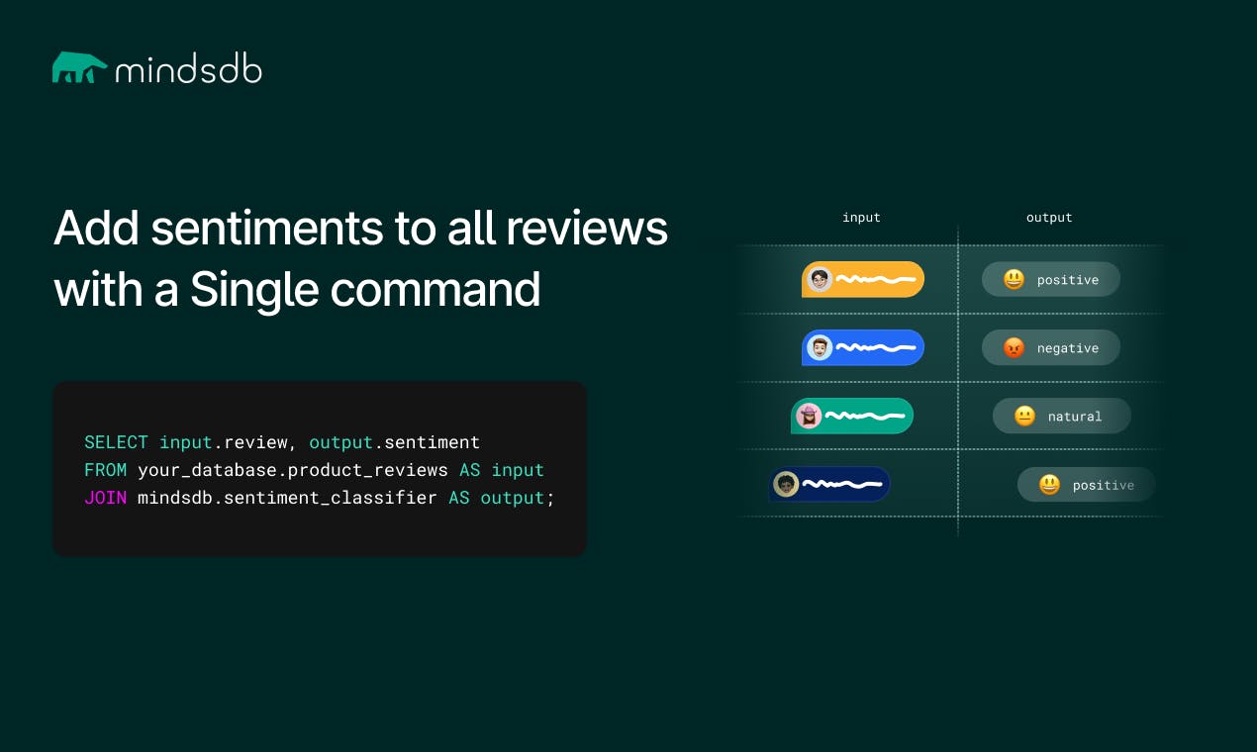Click the JOIN keyword in the code block
Viewport: 1257px width, 752px height.
point(105,498)
